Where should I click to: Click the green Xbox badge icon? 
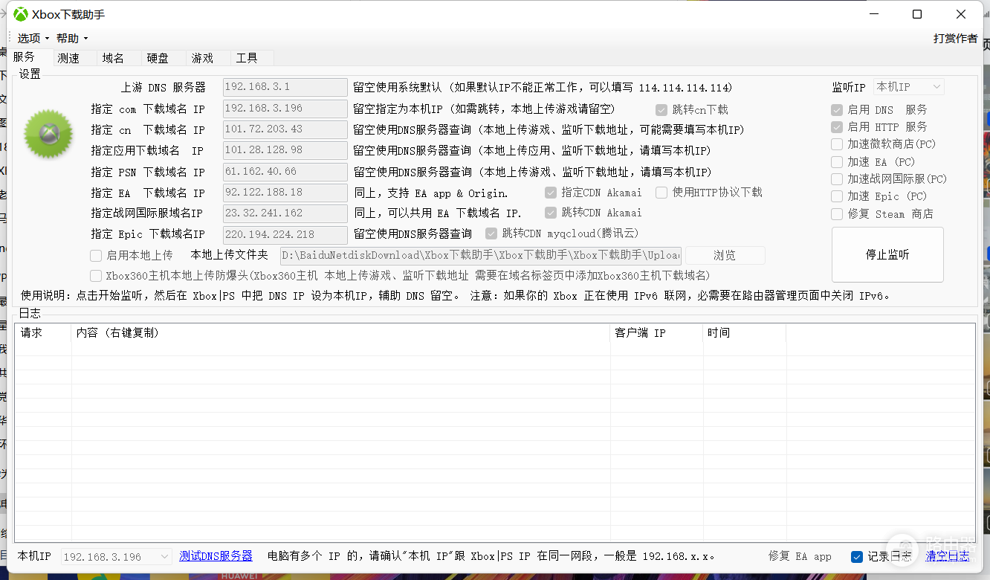(x=48, y=135)
